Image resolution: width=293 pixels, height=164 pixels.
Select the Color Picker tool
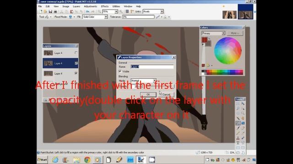click(x=243, y=133)
